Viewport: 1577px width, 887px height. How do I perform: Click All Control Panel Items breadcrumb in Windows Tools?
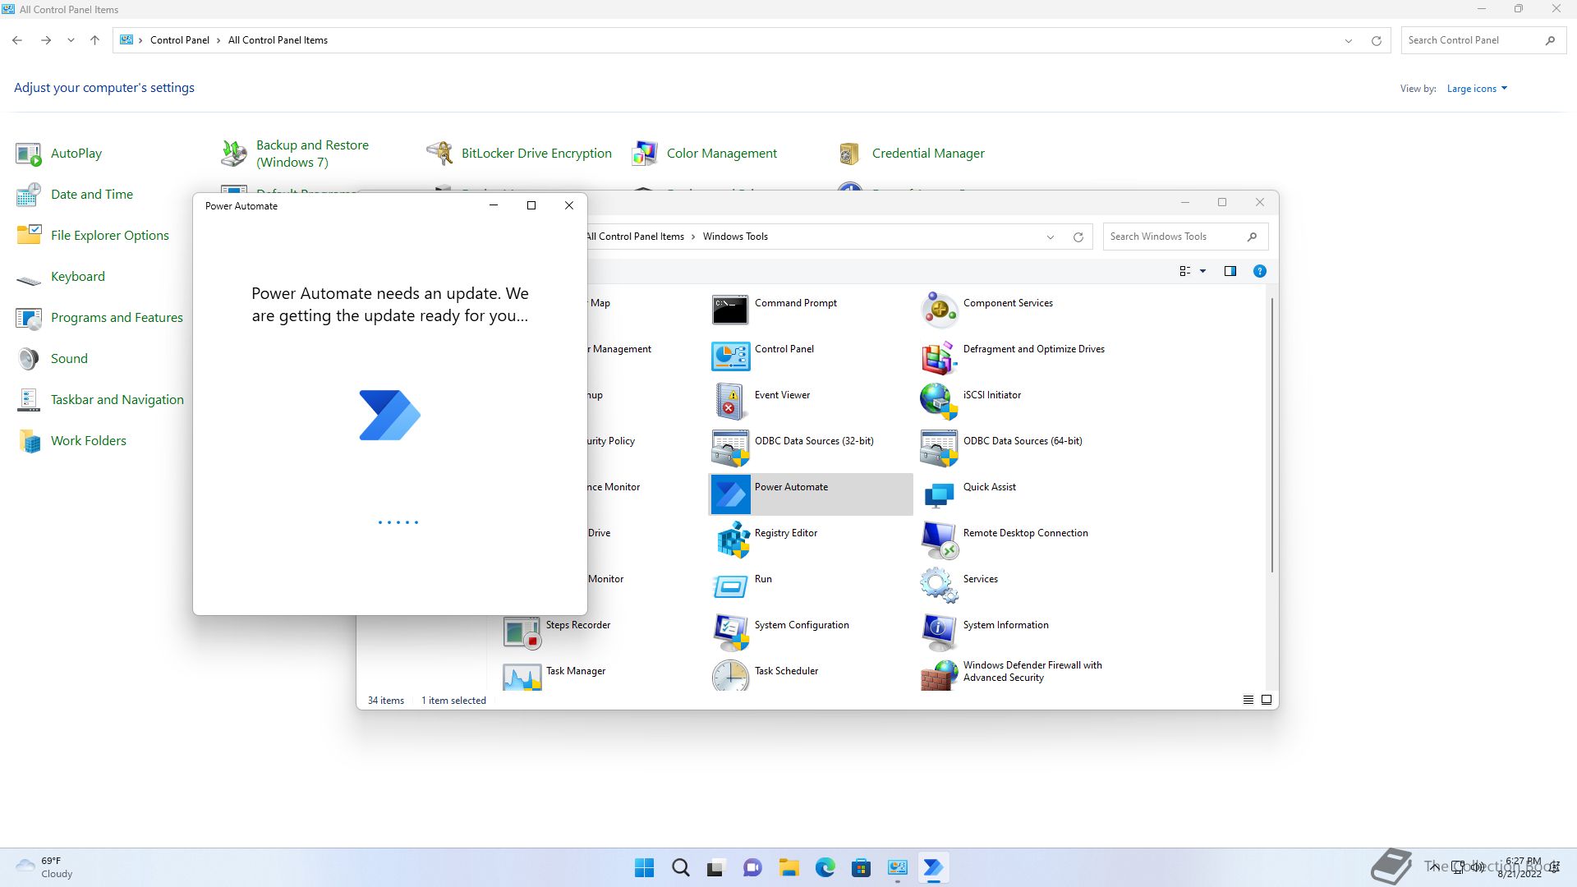coord(635,237)
